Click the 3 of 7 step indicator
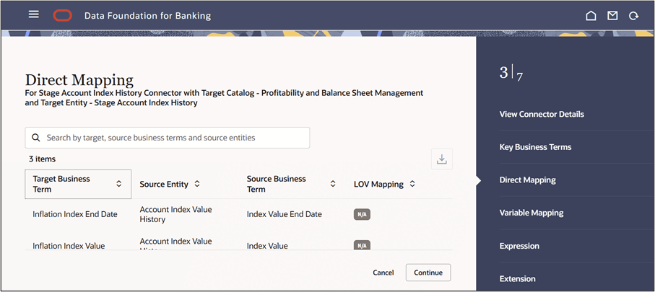This screenshot has width=655, height=292. coord(511,74)
